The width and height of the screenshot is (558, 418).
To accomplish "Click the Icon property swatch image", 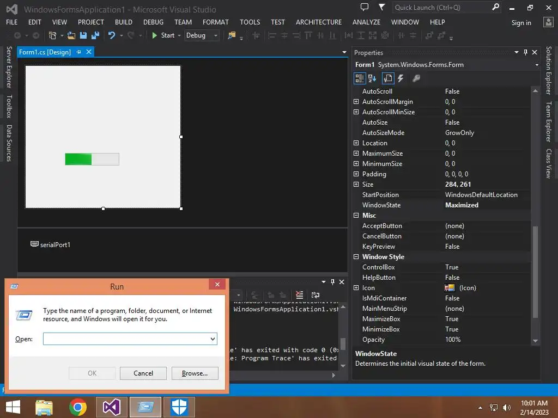I will point(450,288).
